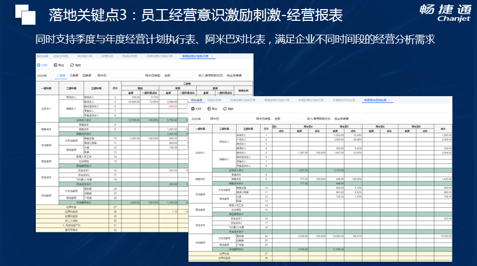477x266 pixels.
Task: Switch to the 新功能介绍 tab
Action: click(x=84, y=56)
